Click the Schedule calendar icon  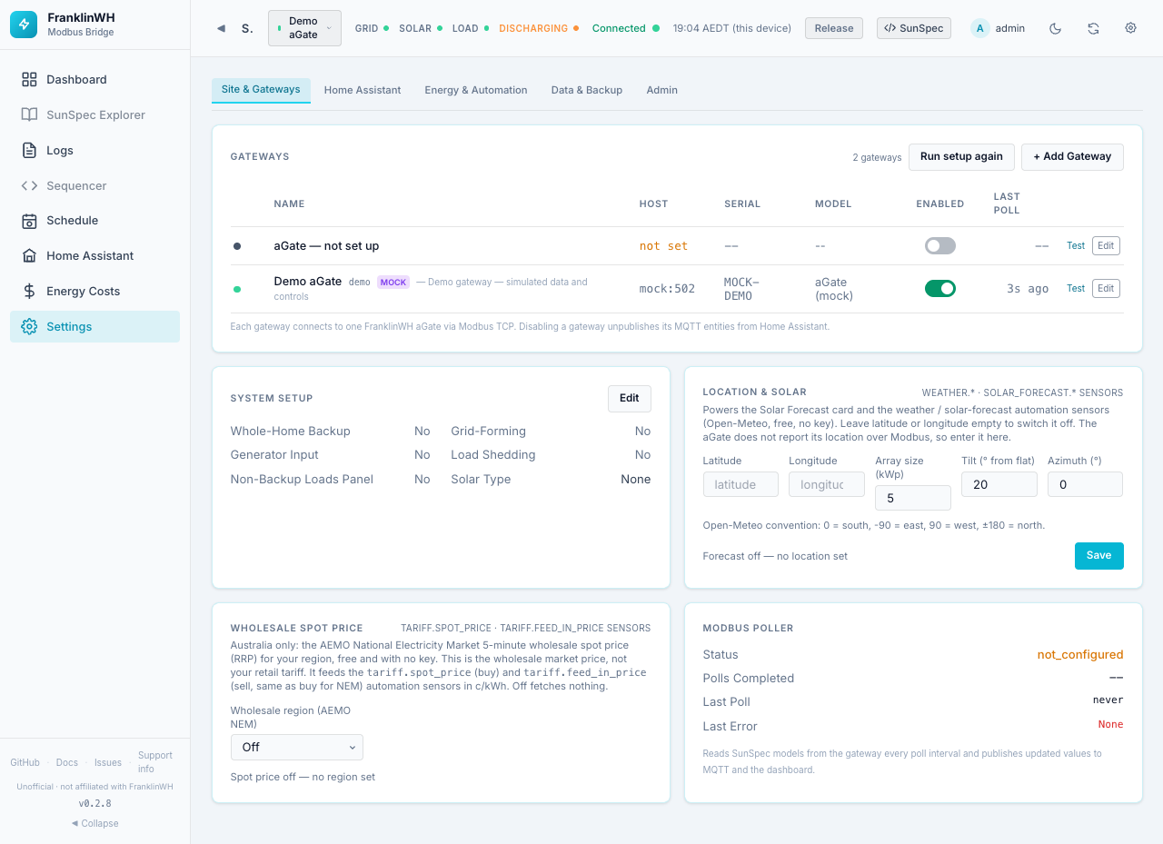[29, 221]
